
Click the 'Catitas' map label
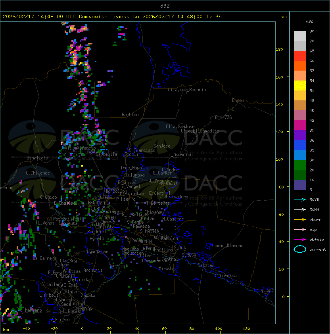click(x=206, y=265)
